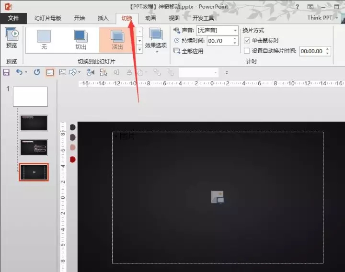
Task: Select the None (无) transition
Action: click(44, 39)
